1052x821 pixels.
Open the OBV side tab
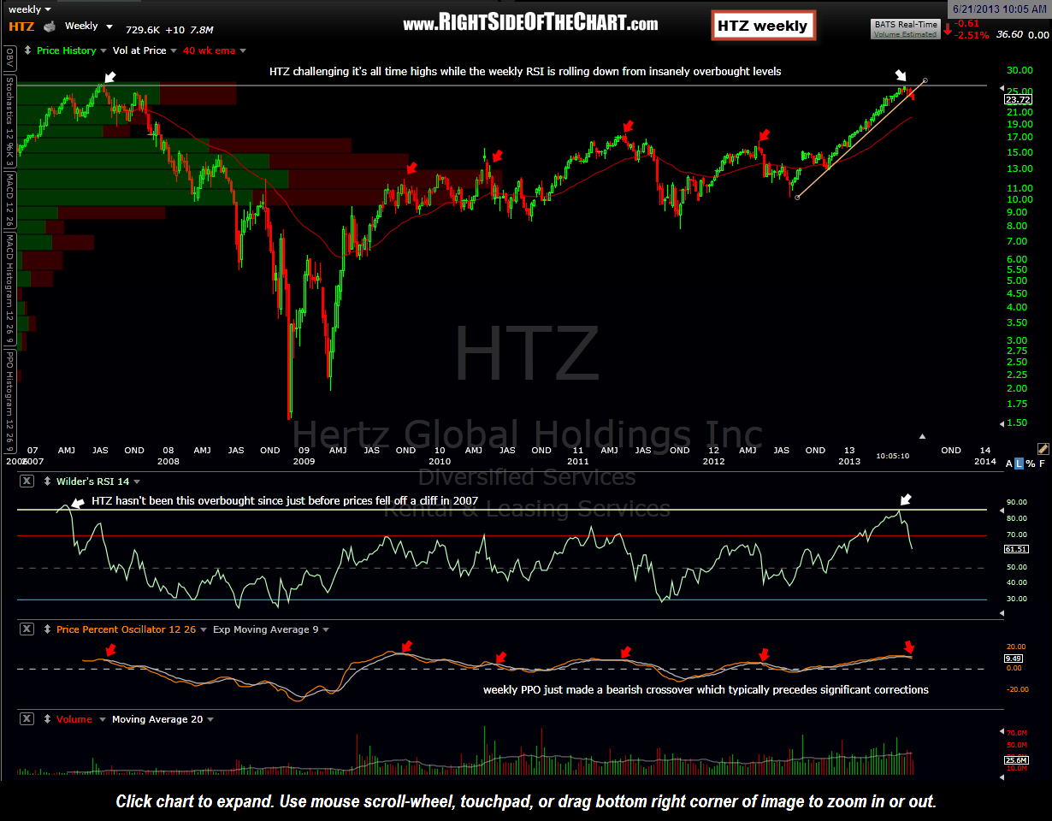pos(9,58)
